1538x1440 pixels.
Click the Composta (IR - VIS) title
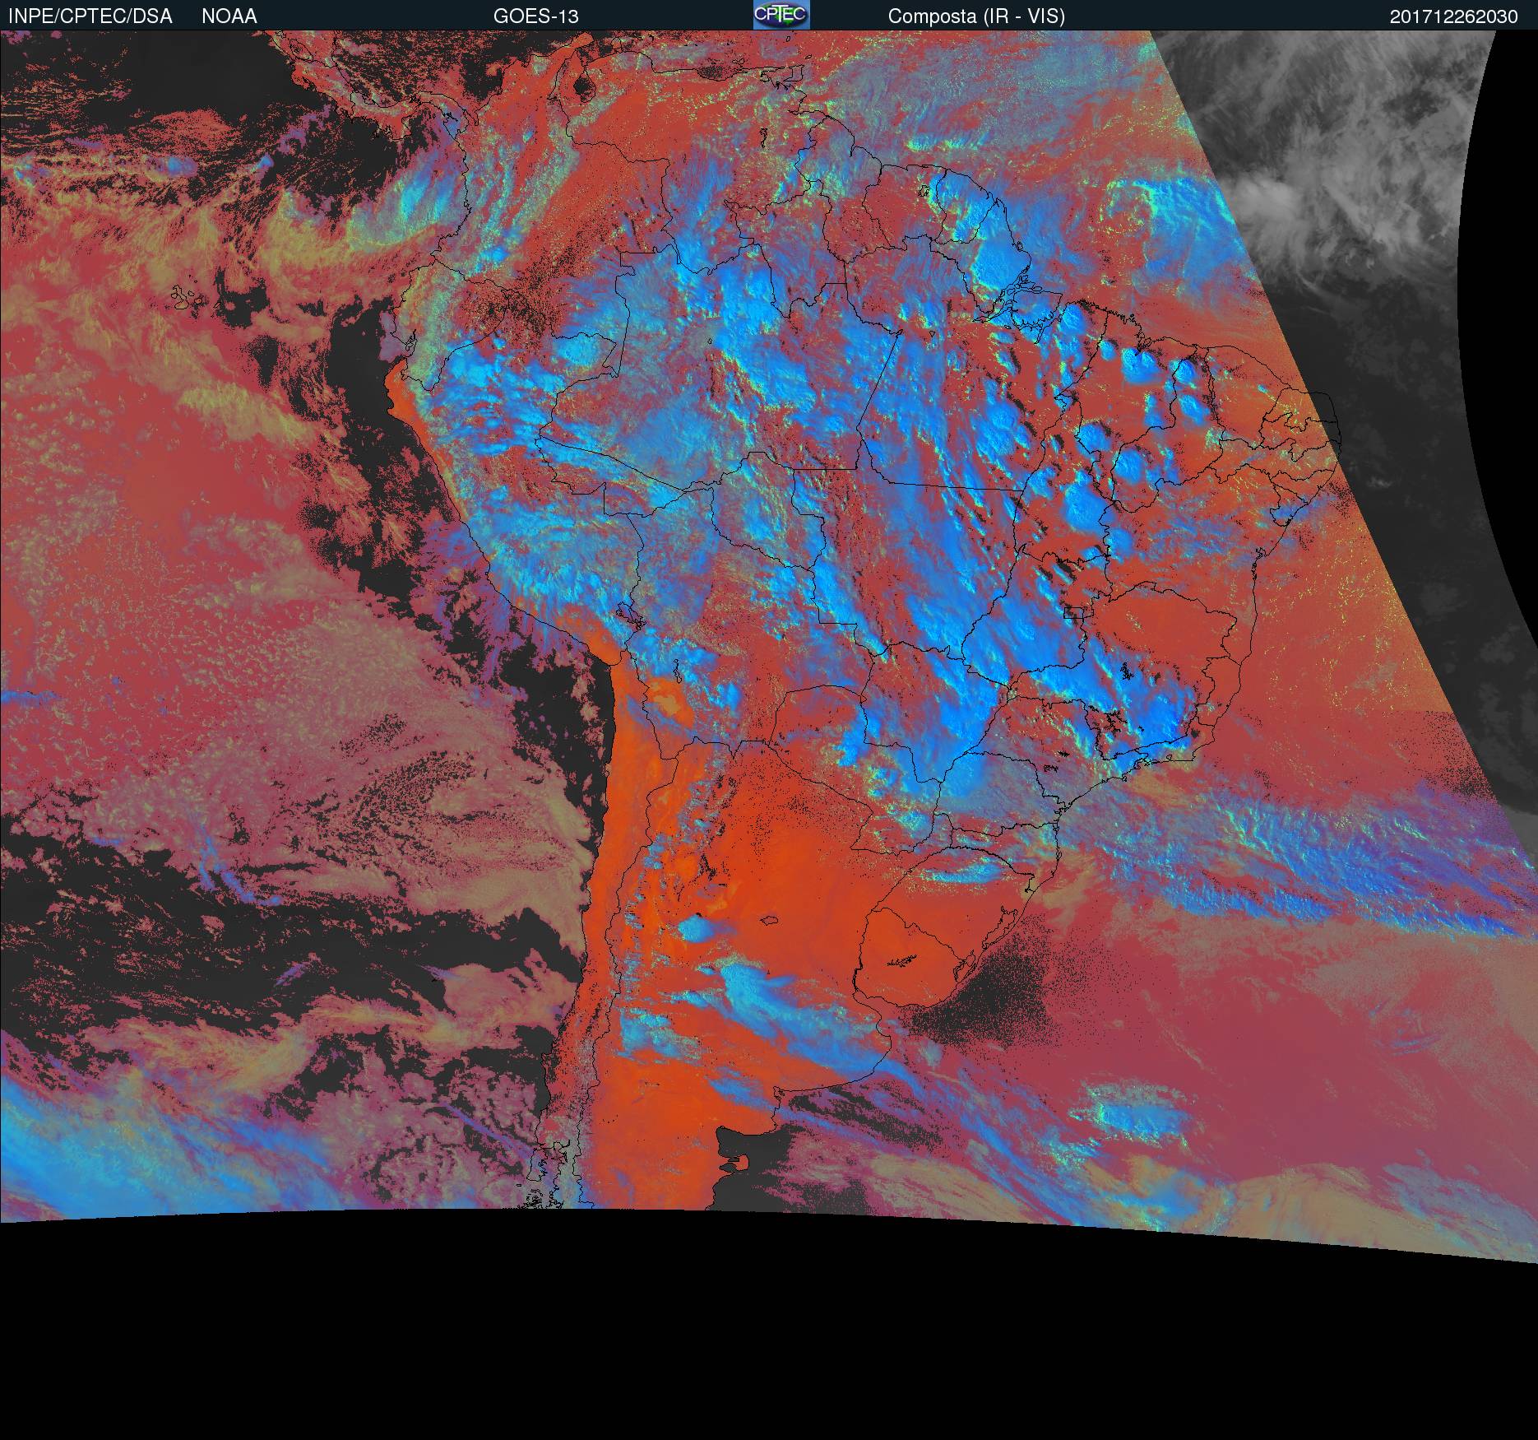pos(976,16)
